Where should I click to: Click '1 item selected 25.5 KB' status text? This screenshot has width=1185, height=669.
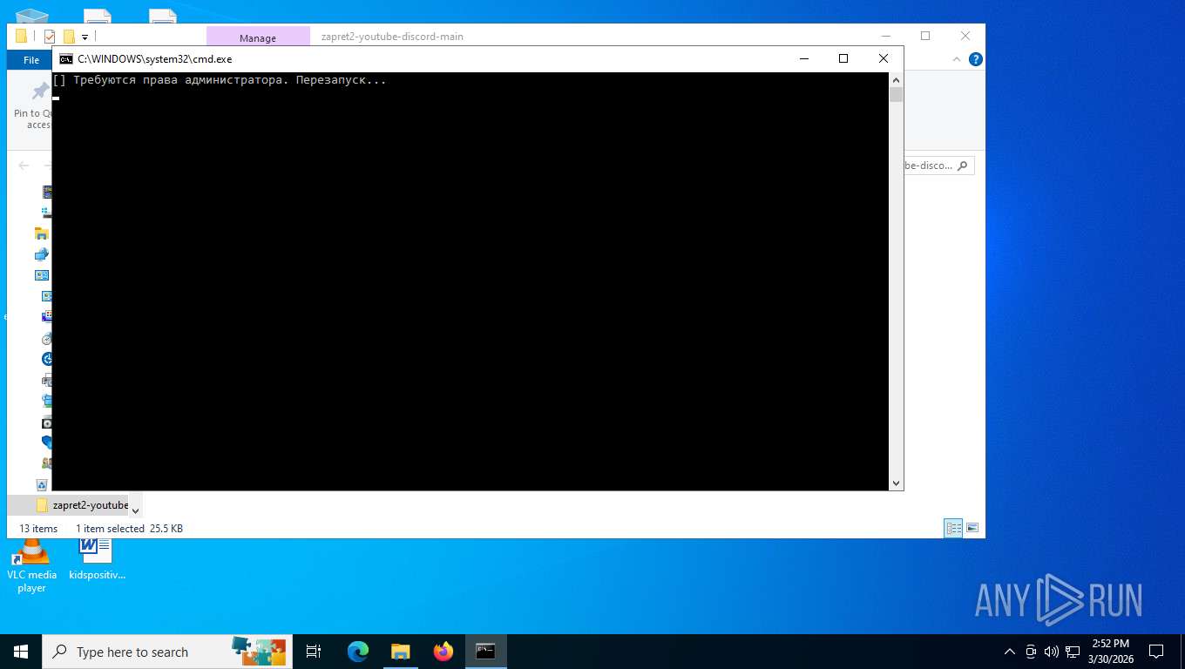(129, 529)
